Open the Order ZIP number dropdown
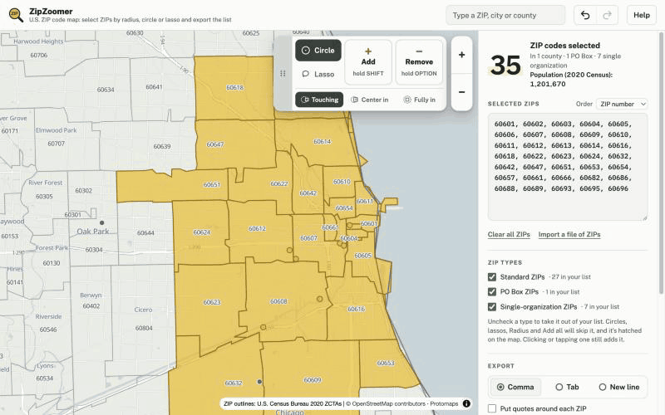 pos(622,104)
